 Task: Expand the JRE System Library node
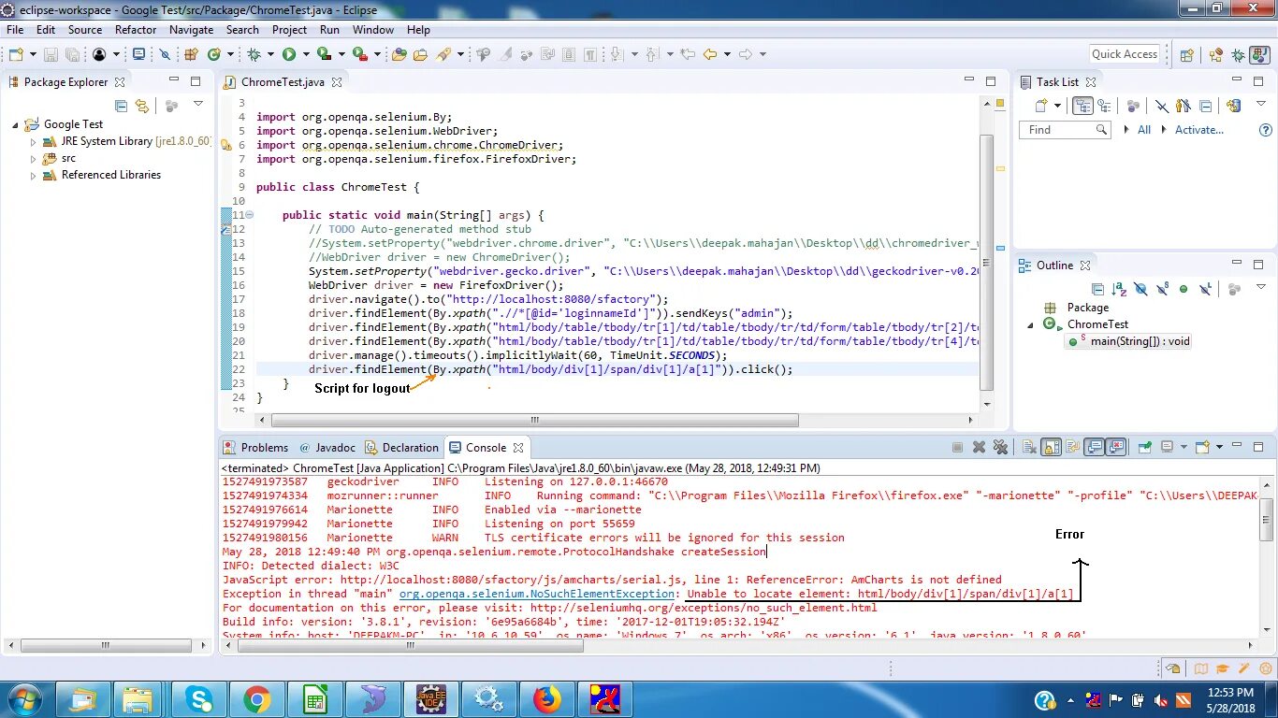click(33, 142)
